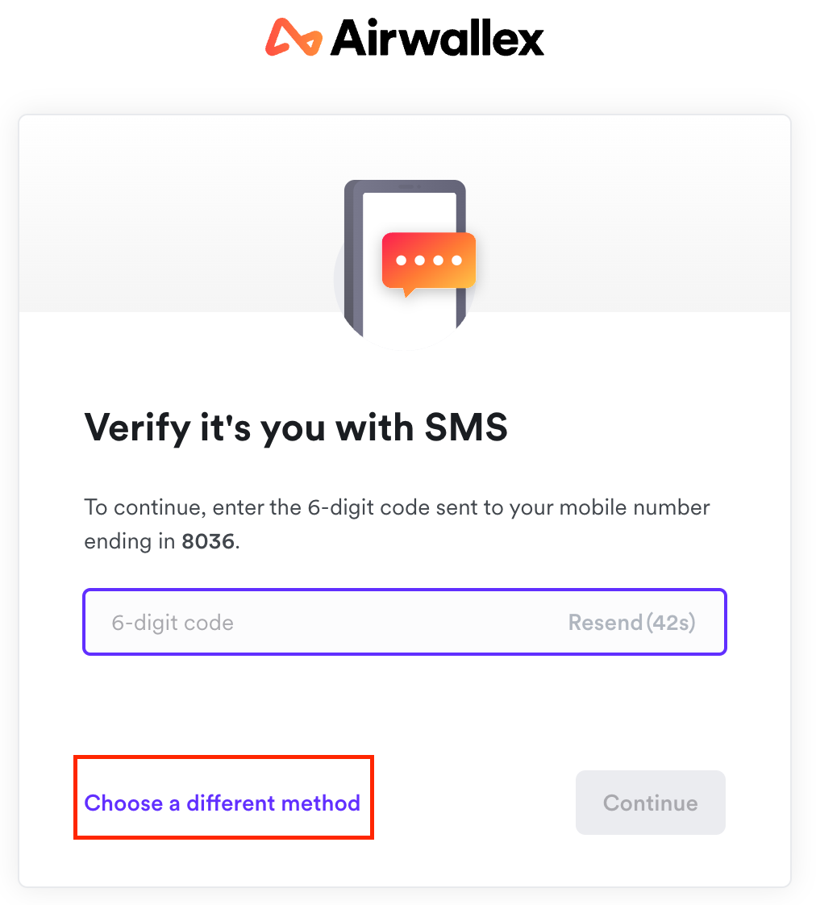Click the "6-digit code" placeholder text
This screenshot has width=816, height=905.
coord(173,623)
